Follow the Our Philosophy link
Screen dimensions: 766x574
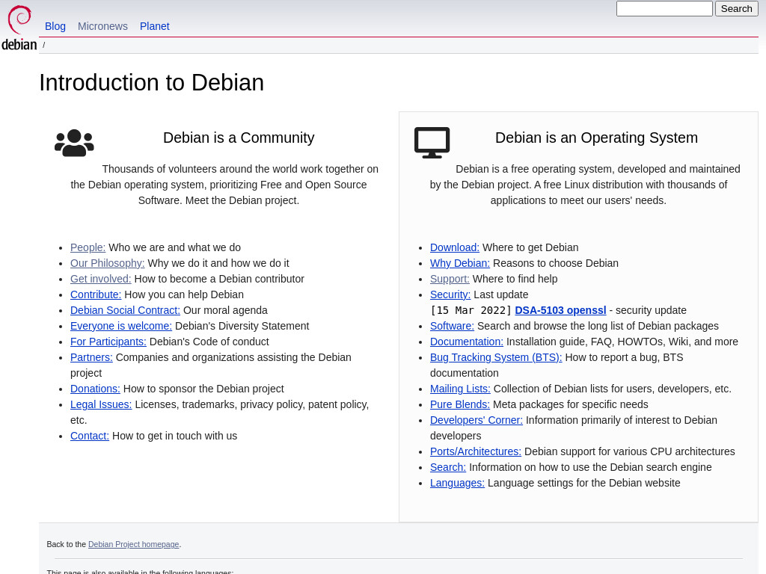click(108, 263)
